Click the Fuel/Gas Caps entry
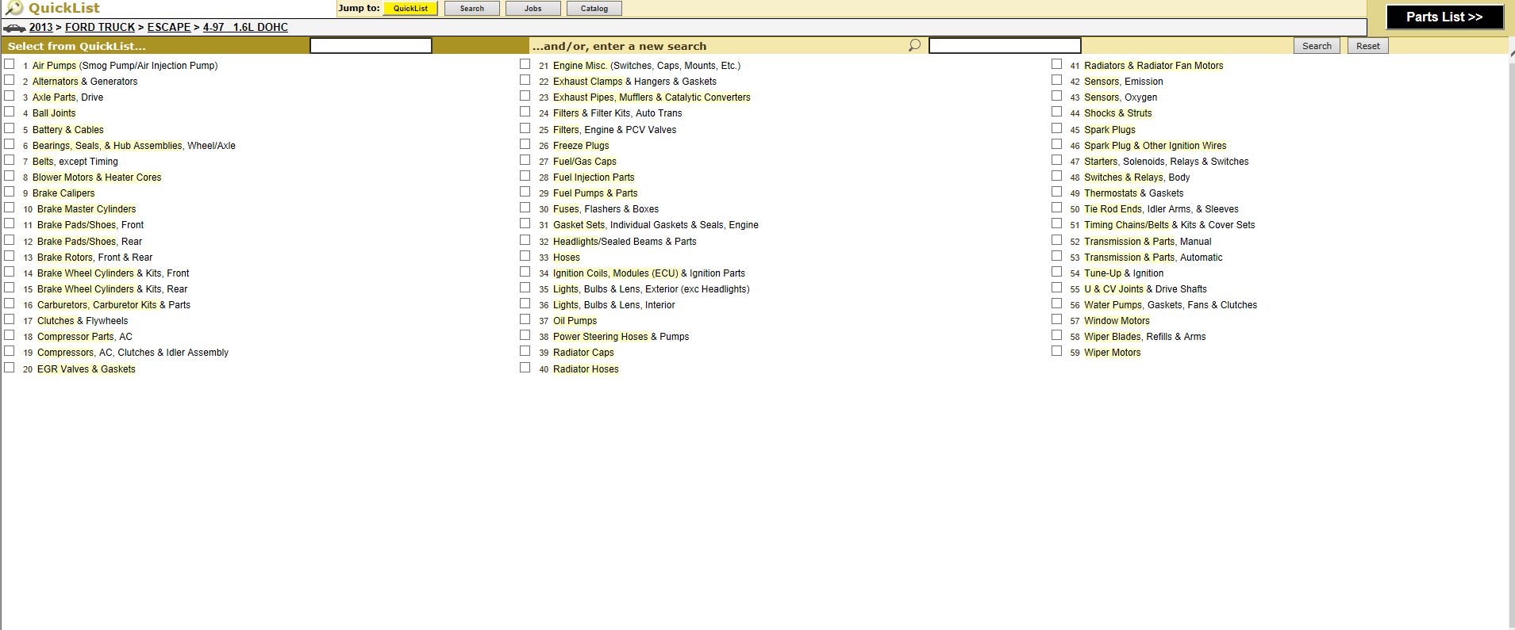 585,162
